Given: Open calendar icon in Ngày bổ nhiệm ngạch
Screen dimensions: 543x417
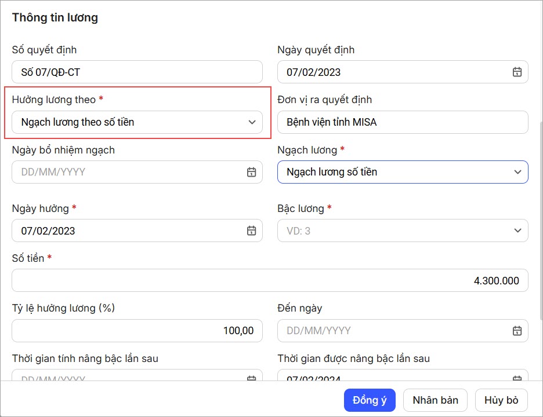Looking at the screenshot, I should [x=251, y=172].
